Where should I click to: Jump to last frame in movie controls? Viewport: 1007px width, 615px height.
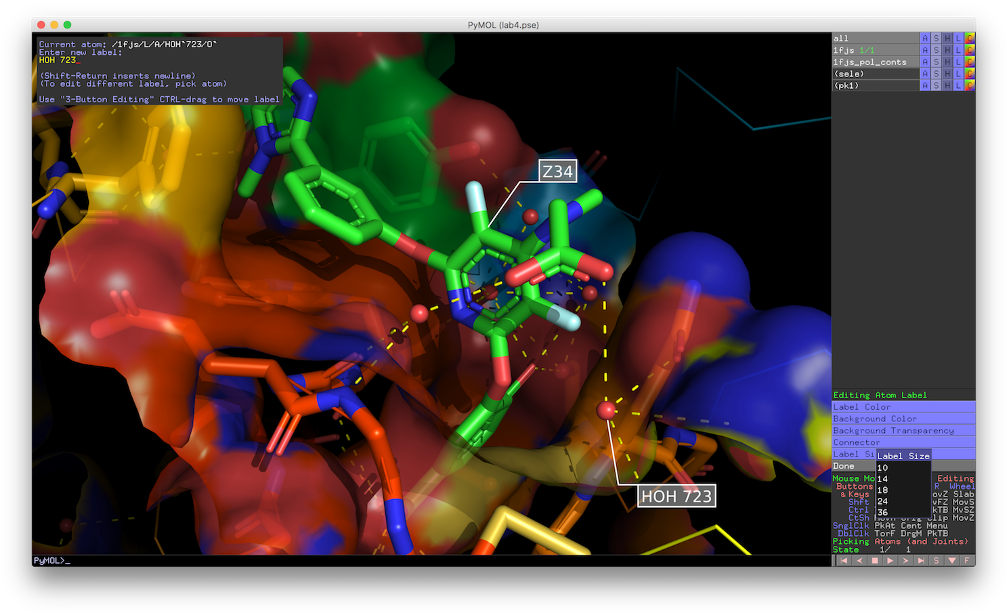pyautogui.click(x=922, y=560)
